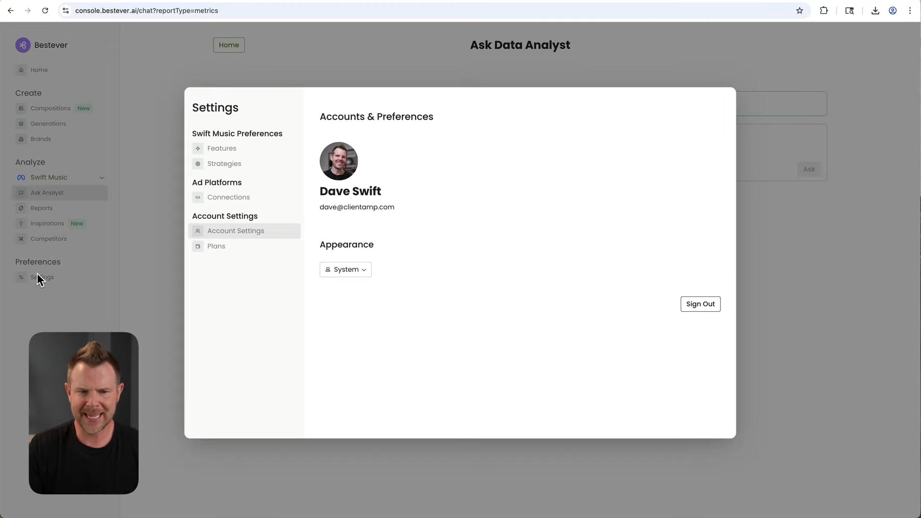Go back with the browser back arrow

[11, 11]
